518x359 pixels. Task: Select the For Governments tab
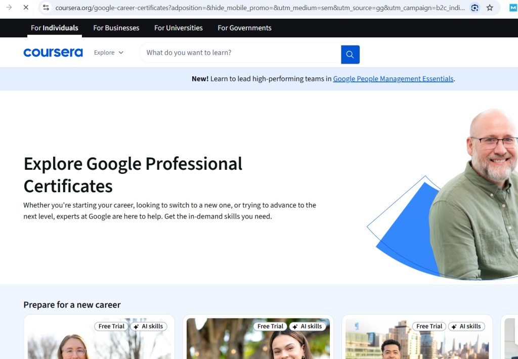pyautogui.click(x=244, y=28)
